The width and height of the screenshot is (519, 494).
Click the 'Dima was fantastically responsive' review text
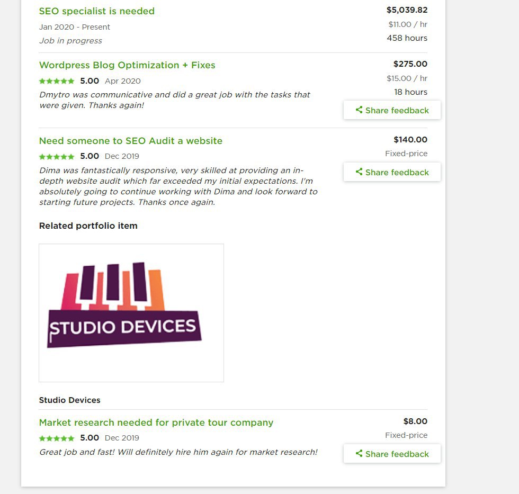(x=178, y=186)
